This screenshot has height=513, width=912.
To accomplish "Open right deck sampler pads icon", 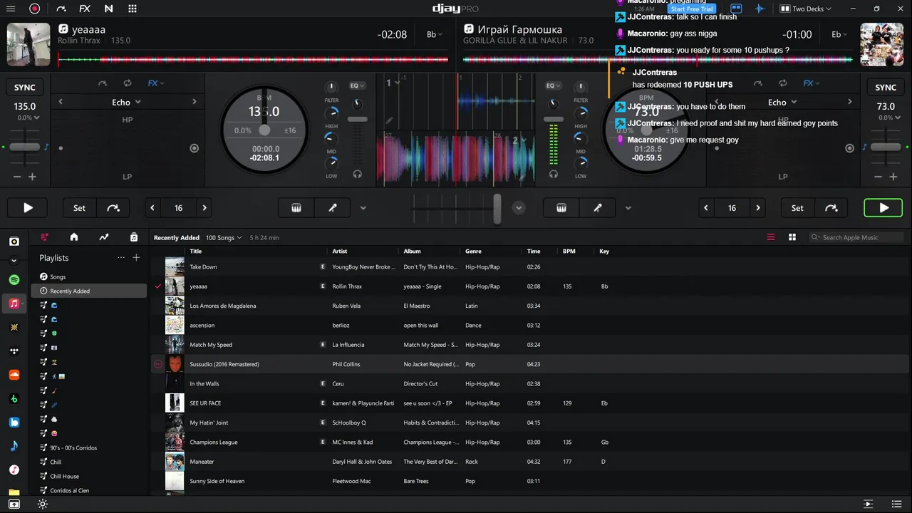I will pos(561,208).
